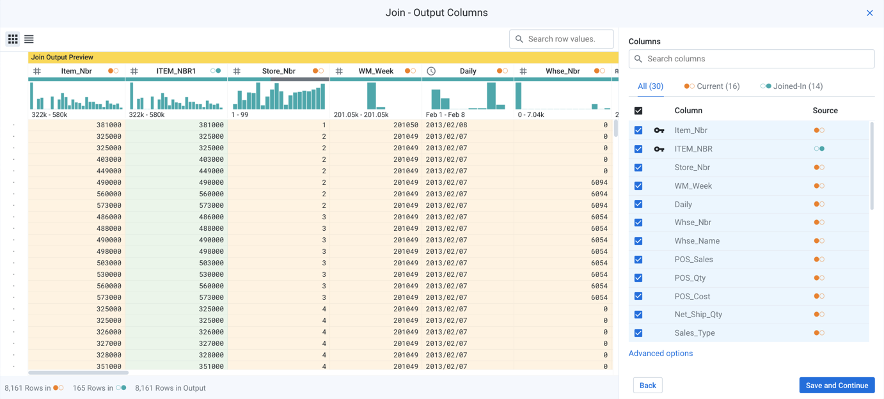
Task: Click Save and Continue
Action: (837, 385)
